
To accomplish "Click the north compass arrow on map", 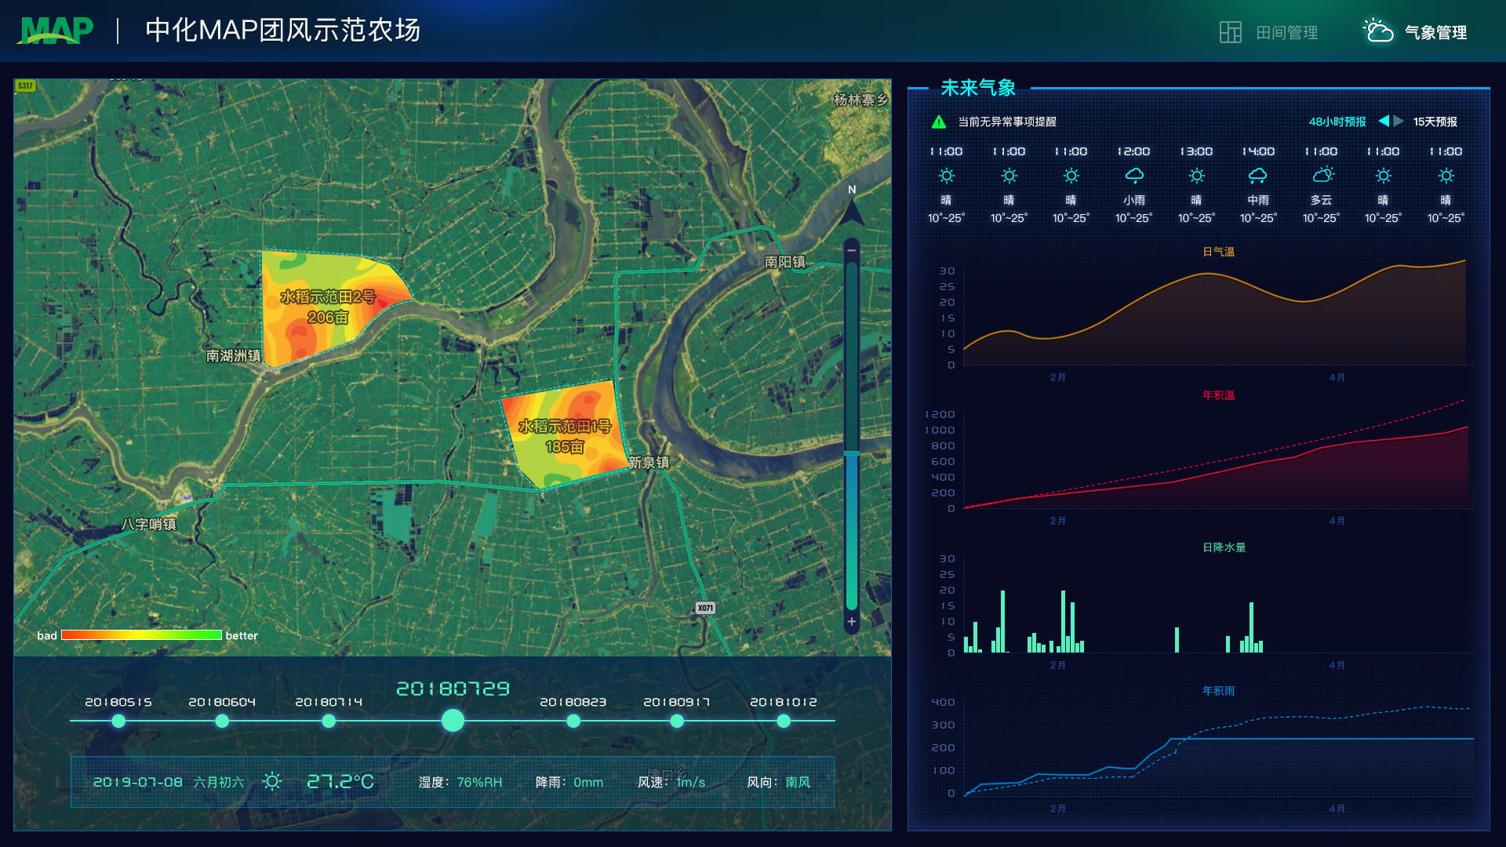I will tap(852, 210).
